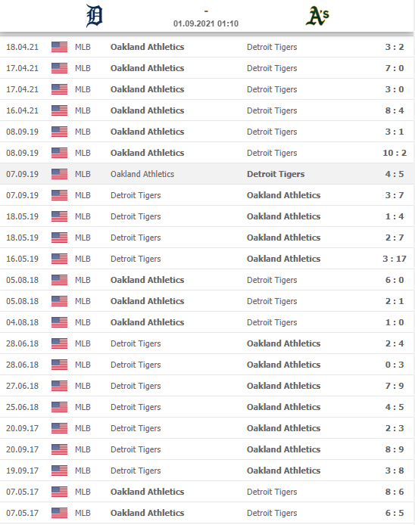Click Detroit Tigers in 19.09.17 row
Image resolution: width=415 pixels, height=525 pixels.
pos(136,471)
